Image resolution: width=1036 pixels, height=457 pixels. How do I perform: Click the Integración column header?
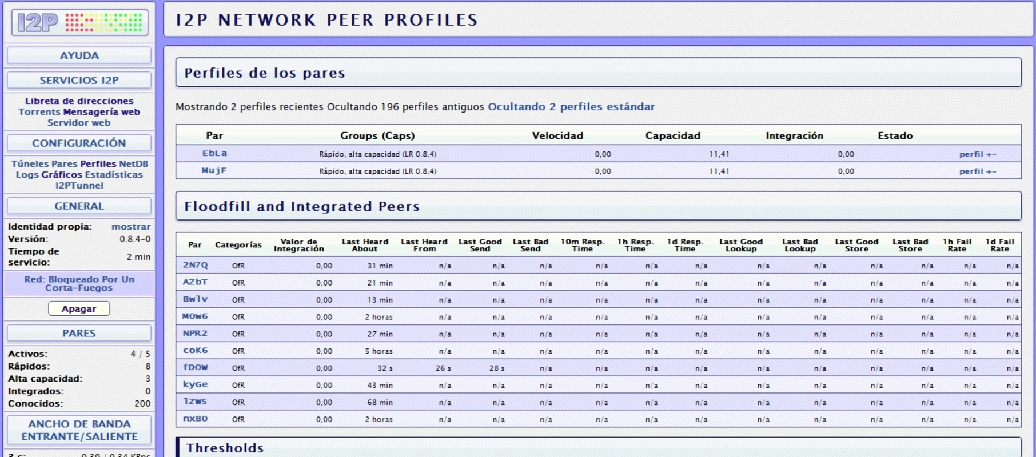click(795, 135)
